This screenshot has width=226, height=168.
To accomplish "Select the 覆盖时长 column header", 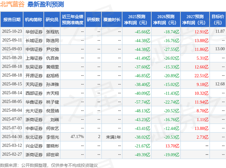I will click(x=112, y=20).
